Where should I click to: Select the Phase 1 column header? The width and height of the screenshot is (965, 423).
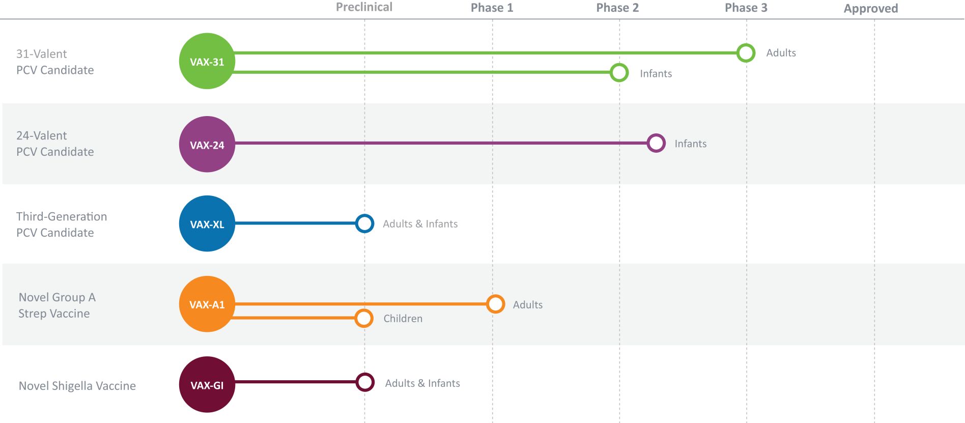pos(492,8)
